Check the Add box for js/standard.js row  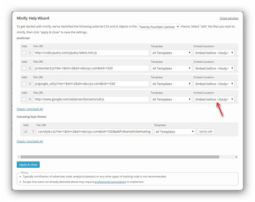pos(24,68)
